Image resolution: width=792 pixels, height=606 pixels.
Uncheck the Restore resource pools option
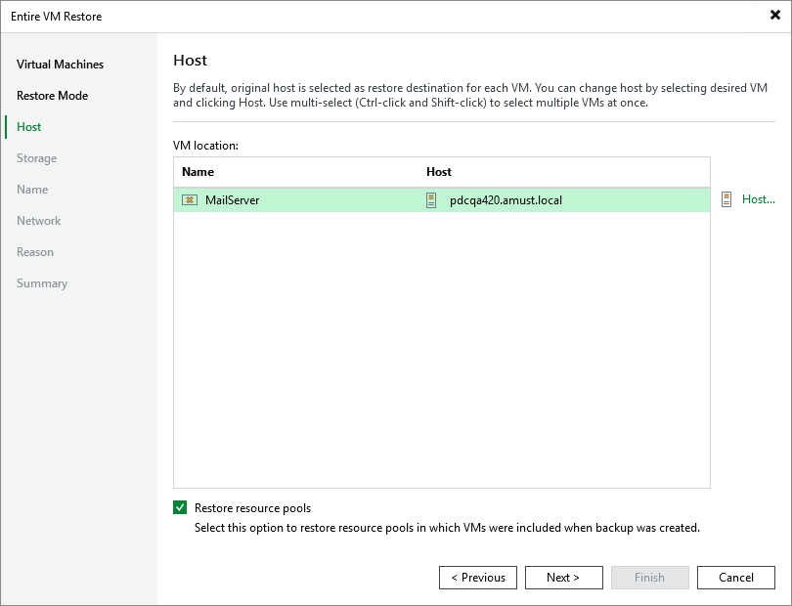(180, 507)
